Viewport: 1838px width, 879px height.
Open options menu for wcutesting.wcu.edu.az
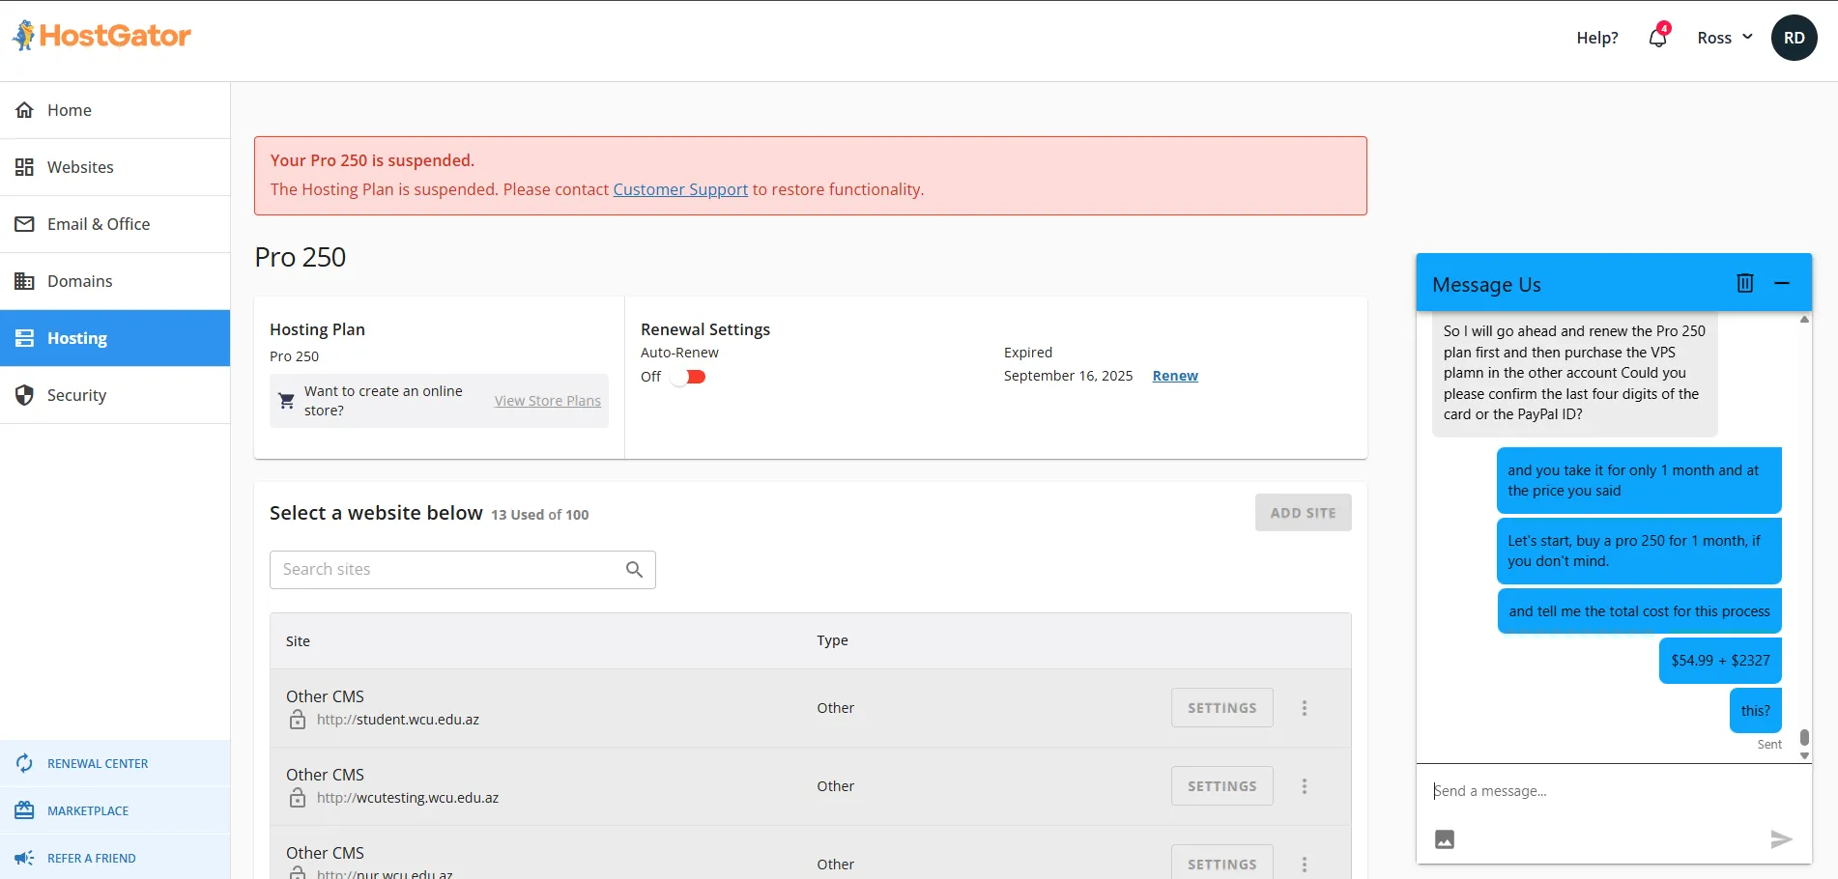1304,786
